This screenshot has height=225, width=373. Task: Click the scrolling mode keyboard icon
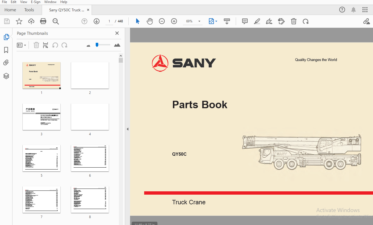click(x=227, y=21)
